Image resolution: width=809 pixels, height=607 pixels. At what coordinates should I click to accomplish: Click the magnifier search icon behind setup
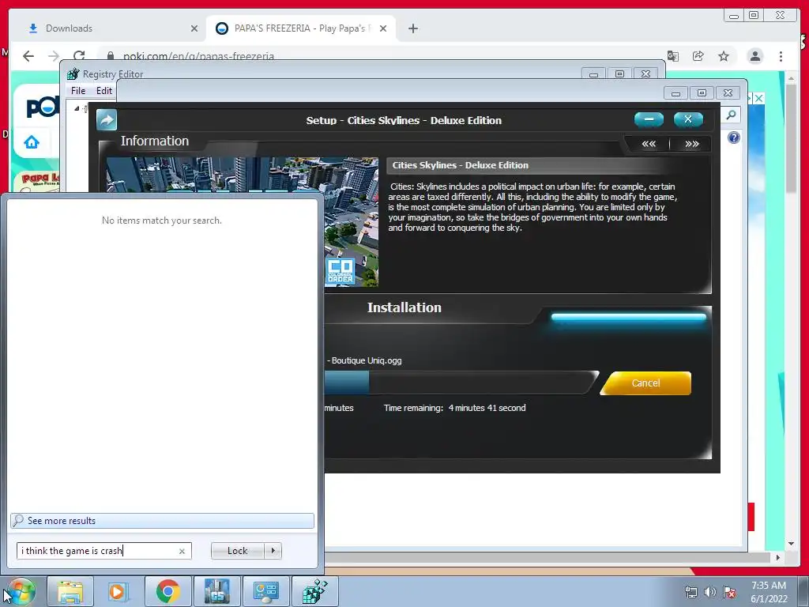tap(731, 115)
